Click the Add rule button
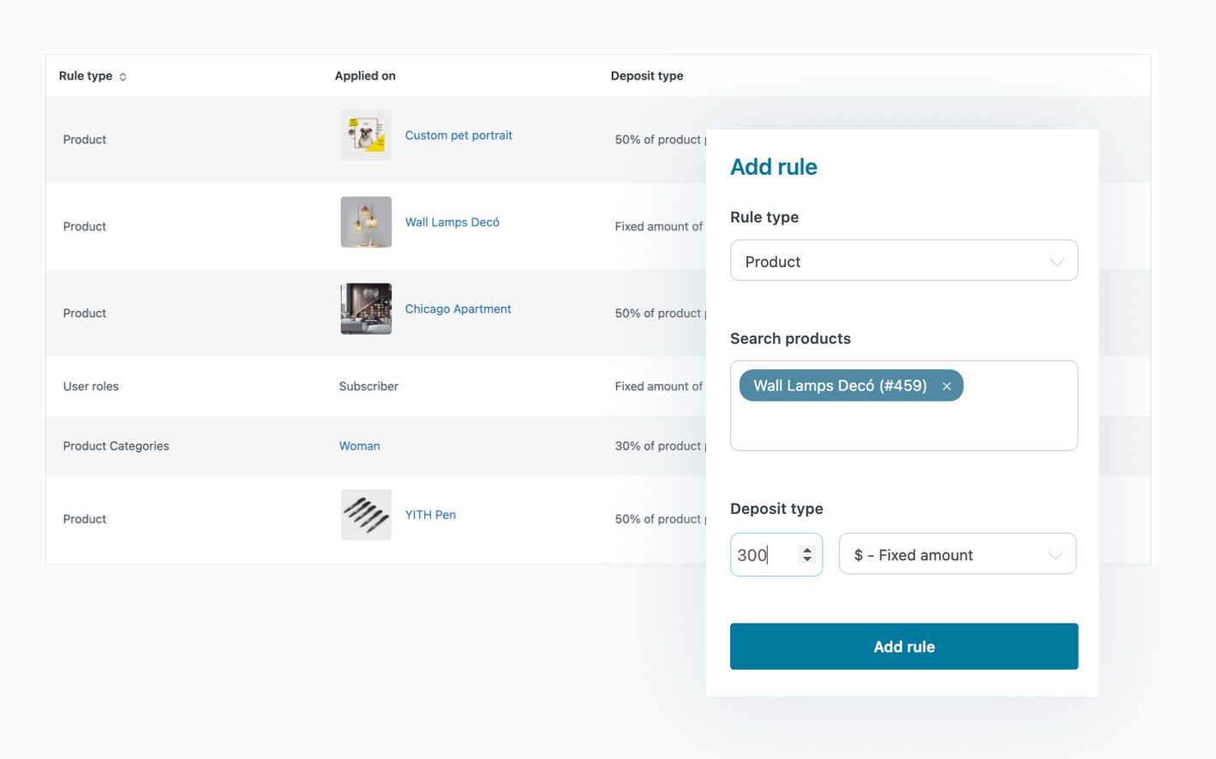Viewport: 1216px width, 759px height. pos(904,647)
